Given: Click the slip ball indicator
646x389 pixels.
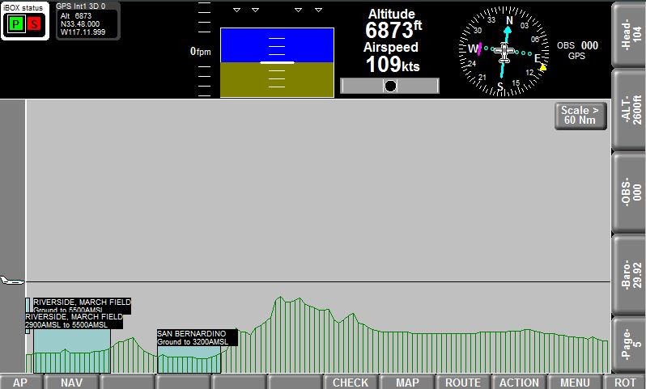Looking at the screenshot, I should tap(389, 86).
